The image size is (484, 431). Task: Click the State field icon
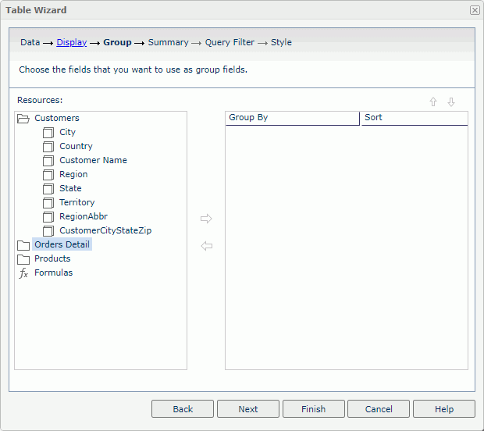pos(48,189)
